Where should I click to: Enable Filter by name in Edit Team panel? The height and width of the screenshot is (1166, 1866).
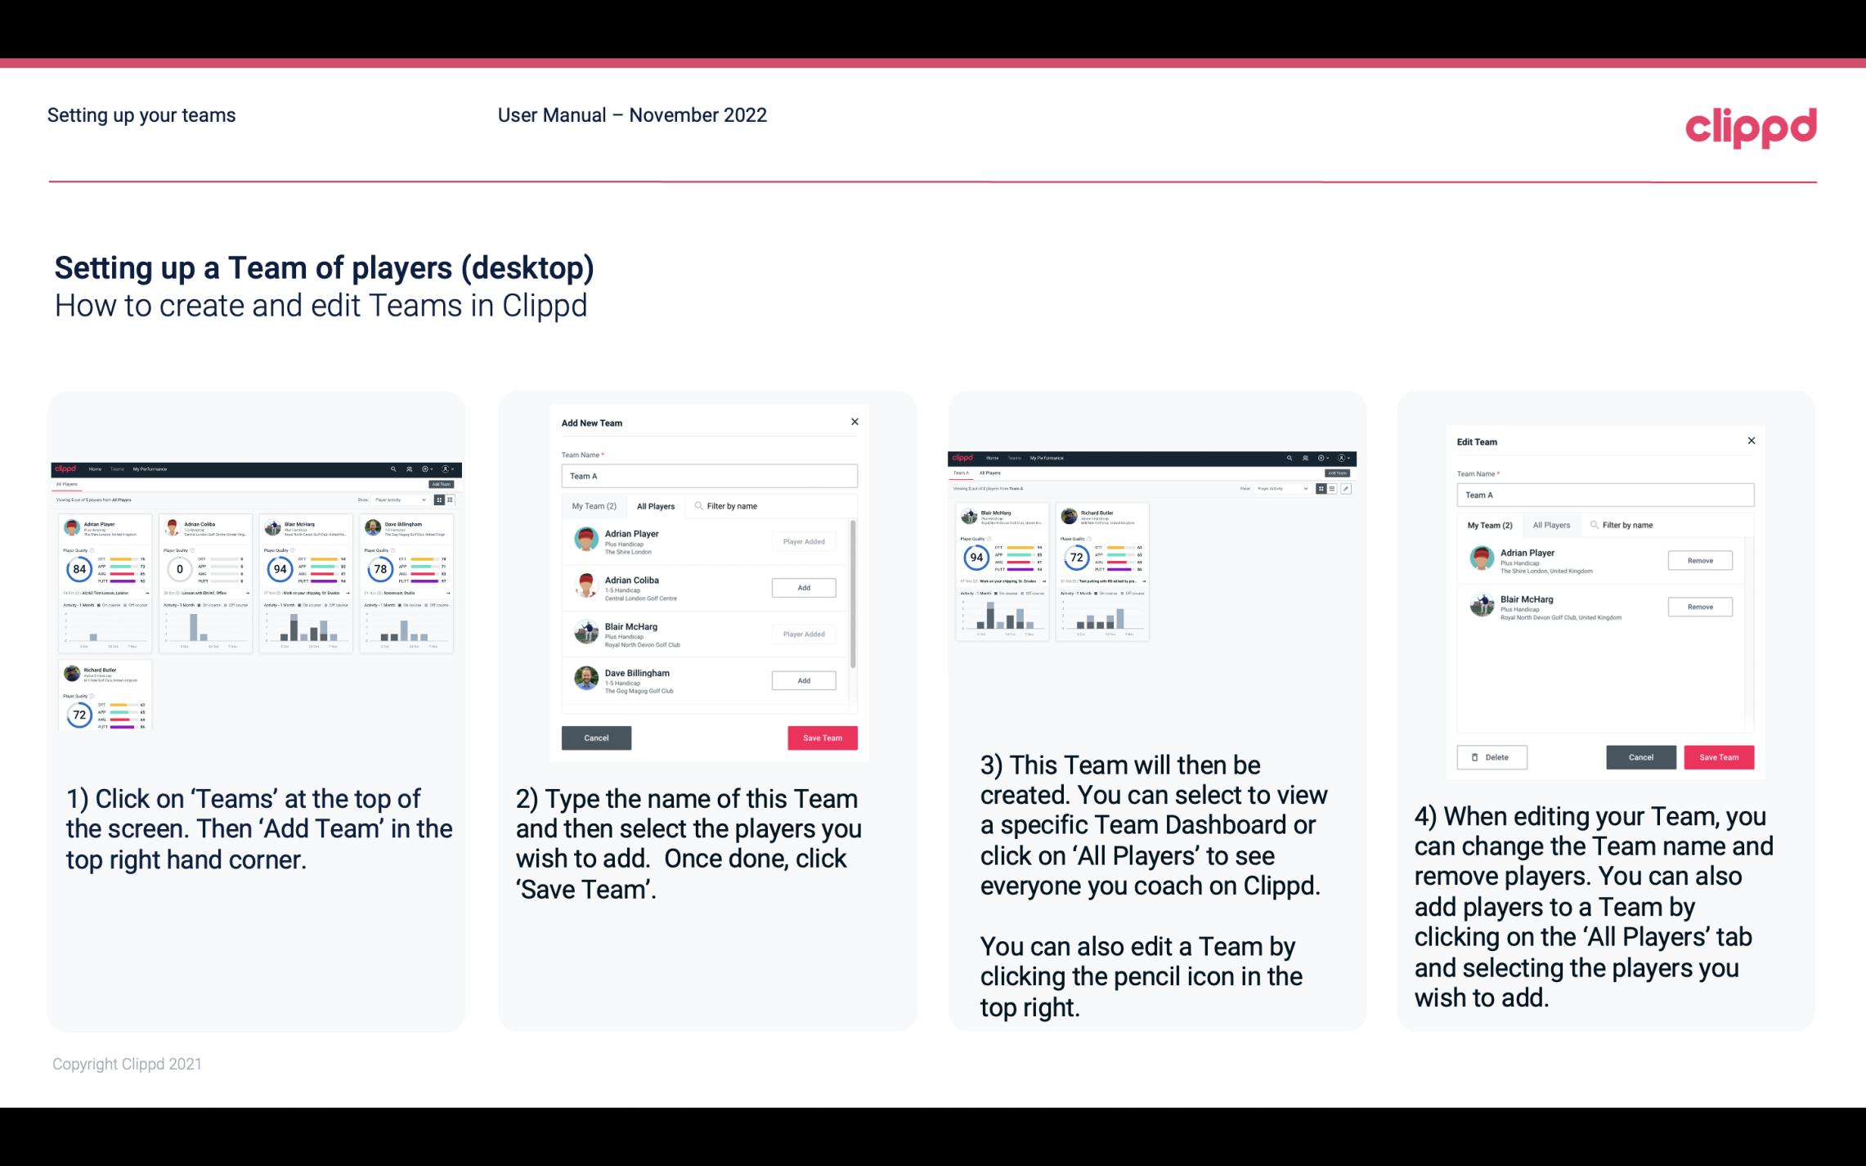[1627, 524]
